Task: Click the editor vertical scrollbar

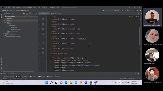Action: (139, 36)
